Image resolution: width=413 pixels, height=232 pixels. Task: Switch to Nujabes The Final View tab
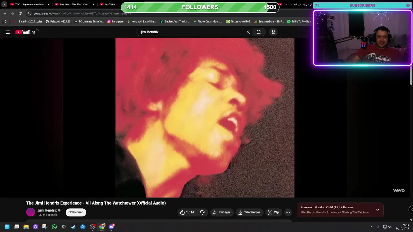[x=74, y=5]
